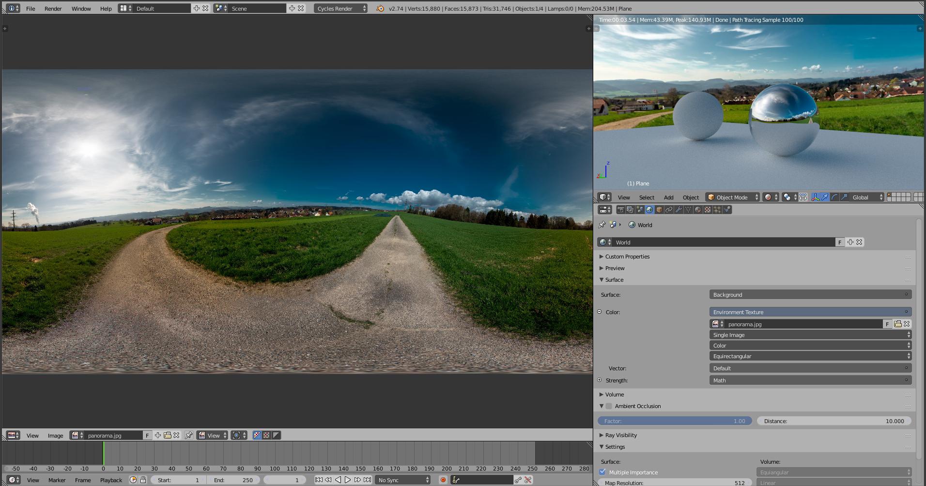Image resolution: width=926 pixels, height=486 pixels.
Task: Open the Scene properties tab
Action: click(x=640, y=210)
